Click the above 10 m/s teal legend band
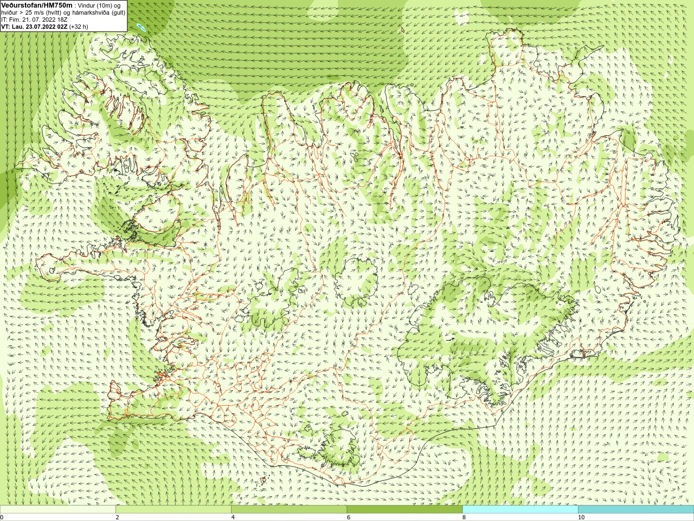The image size is (694, 521). click(636, 510)
